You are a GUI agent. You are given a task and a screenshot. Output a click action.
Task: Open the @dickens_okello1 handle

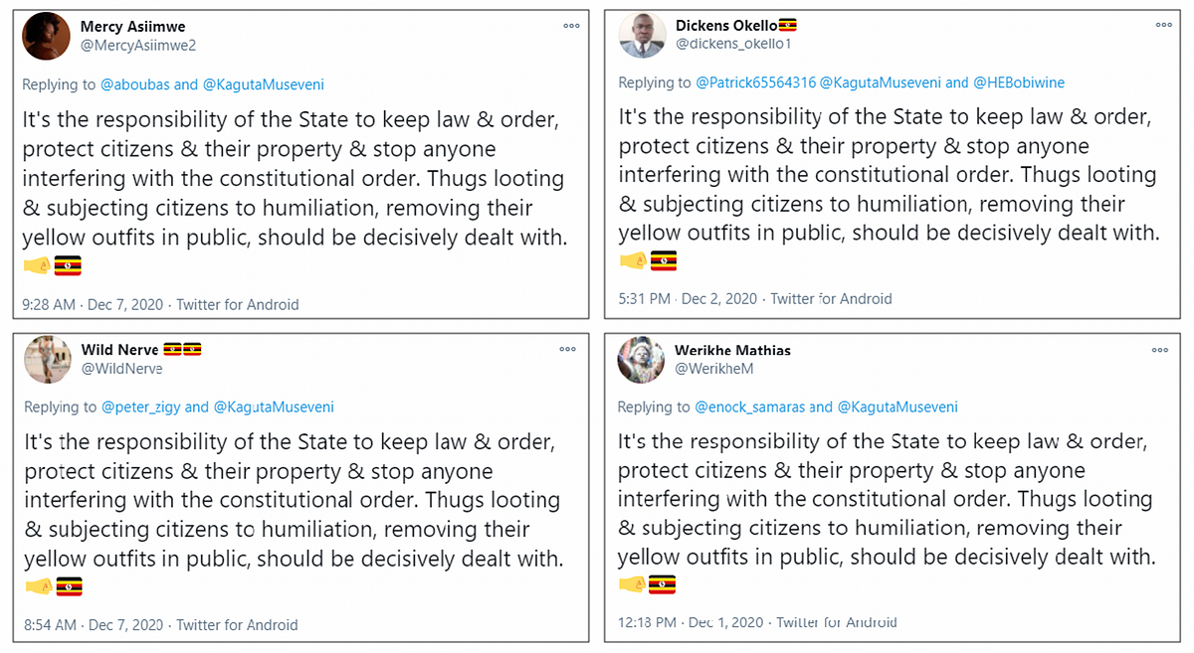(x=732, y=44)
